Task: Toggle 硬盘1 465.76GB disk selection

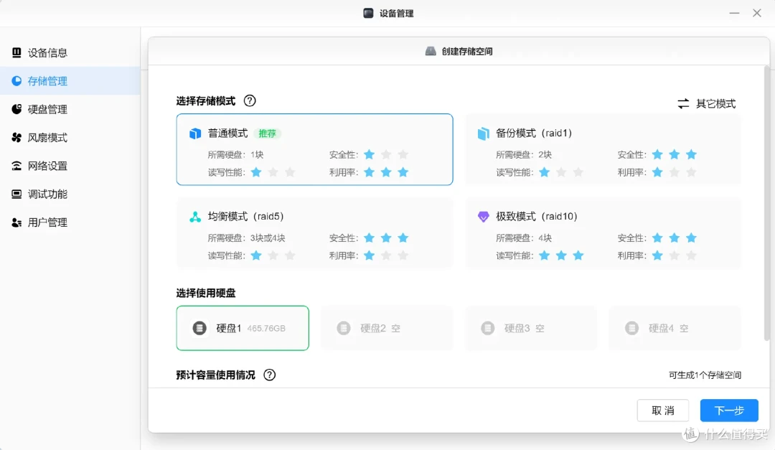Action: 243,328
